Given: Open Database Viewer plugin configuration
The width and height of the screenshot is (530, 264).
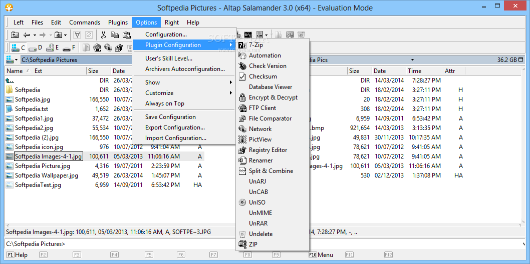Looking at the screenshot, I should pos(273,86).
